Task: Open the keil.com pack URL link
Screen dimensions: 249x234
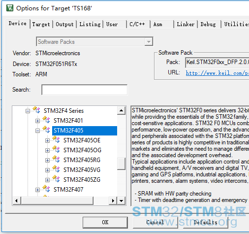Action: [x=218, y=73]
